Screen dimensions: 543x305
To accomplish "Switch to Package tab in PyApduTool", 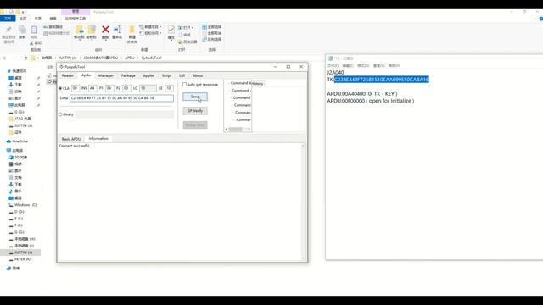I will coord(128,75).
